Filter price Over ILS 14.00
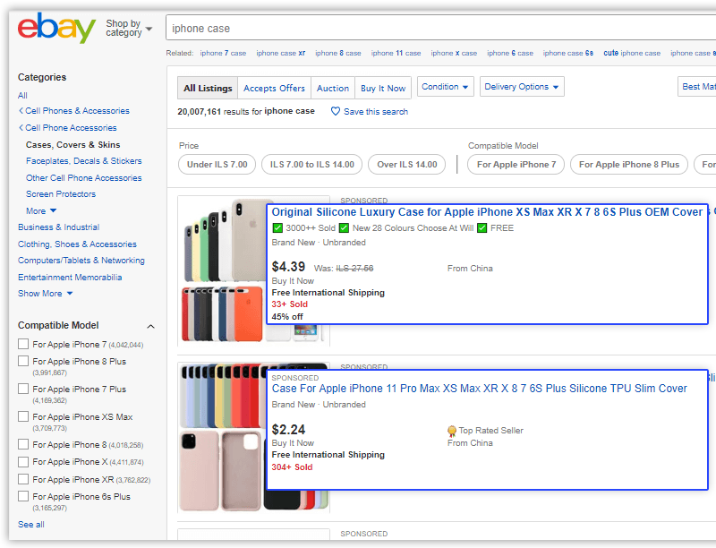 tap(407, 165)
